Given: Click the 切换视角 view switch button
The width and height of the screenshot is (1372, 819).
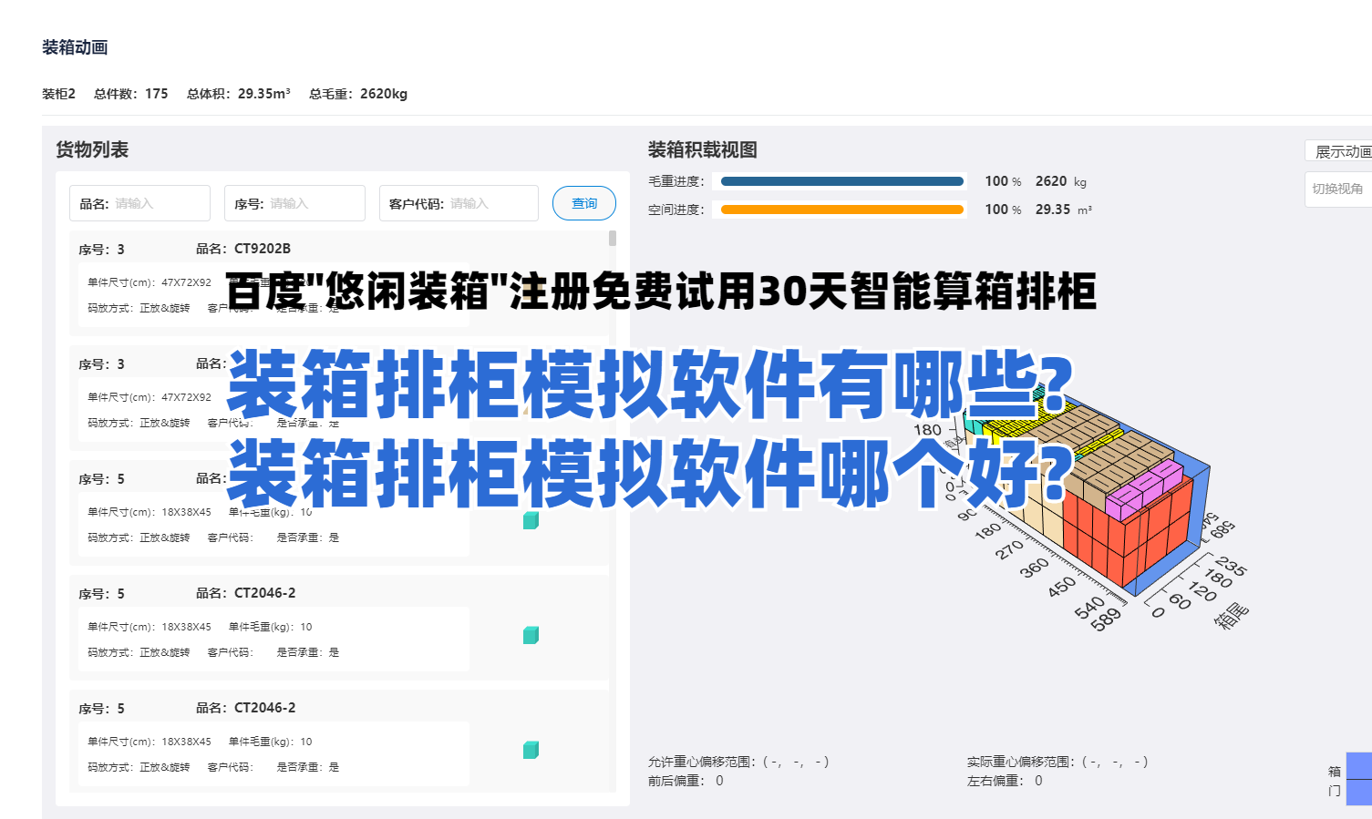Looking at the screenshot, I should tap(1338, 189).
